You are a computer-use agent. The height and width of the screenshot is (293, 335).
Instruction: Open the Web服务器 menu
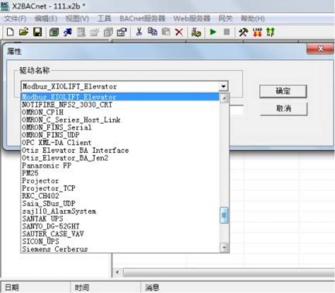(191, 19)
